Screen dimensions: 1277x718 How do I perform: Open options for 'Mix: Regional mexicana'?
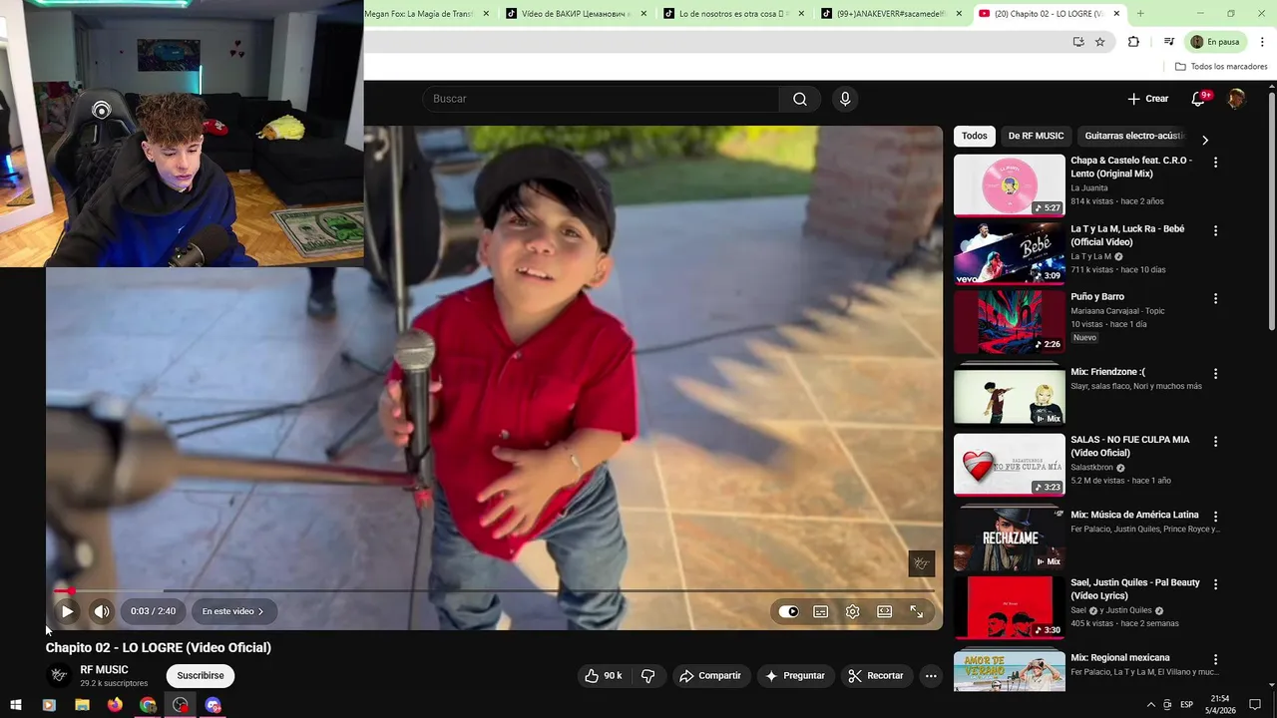click(x=1215, y=659)
